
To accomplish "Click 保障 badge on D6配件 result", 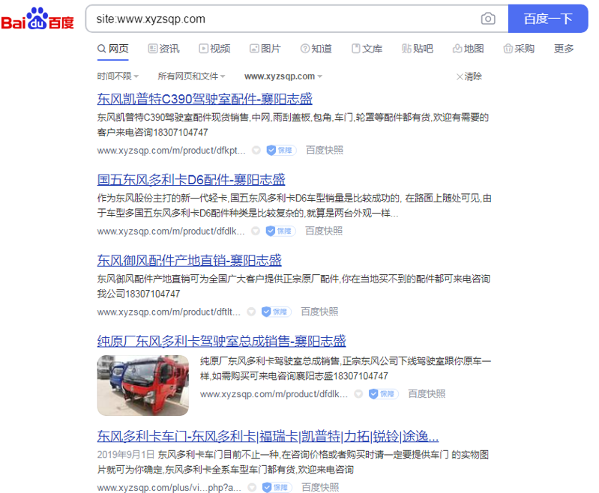I will (x=280, y=232).
